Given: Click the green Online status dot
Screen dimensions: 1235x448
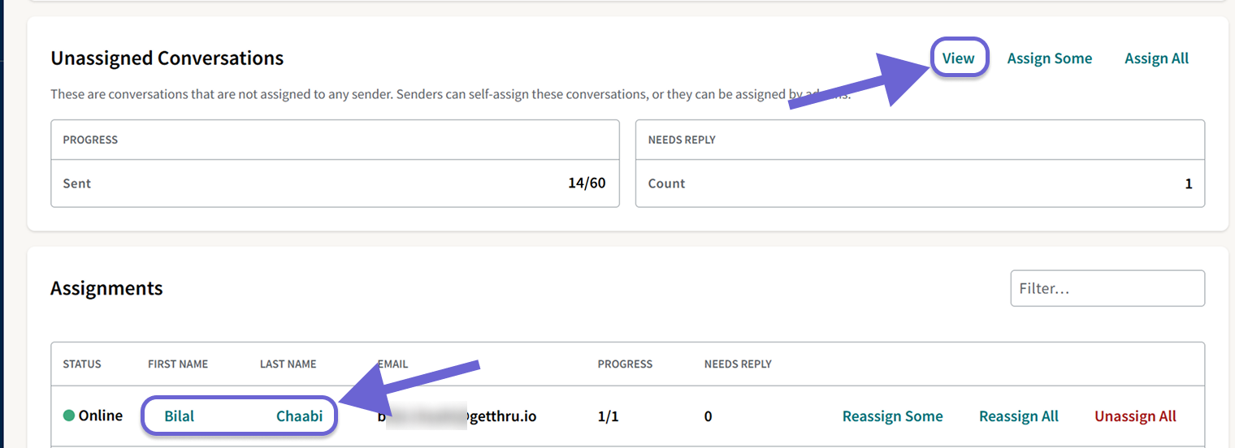Looking at the screenshot, I should tap(69, 416).
